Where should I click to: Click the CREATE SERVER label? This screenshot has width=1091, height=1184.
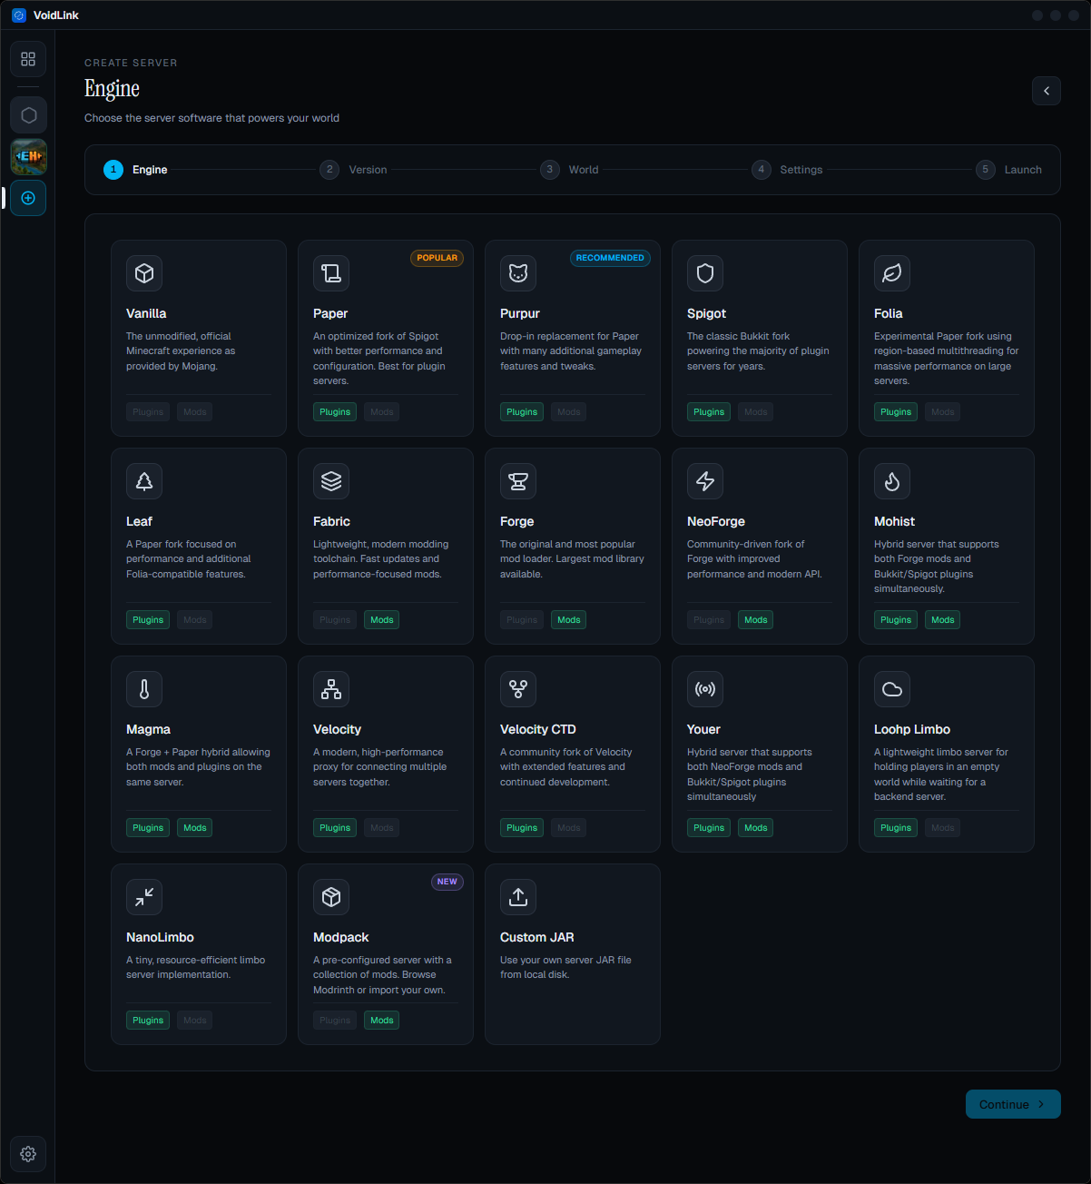click(x=131, y=63)
